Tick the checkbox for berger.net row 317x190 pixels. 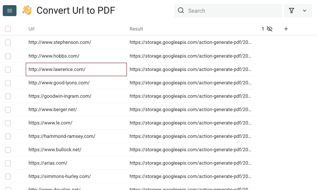[x=8, y=110]
